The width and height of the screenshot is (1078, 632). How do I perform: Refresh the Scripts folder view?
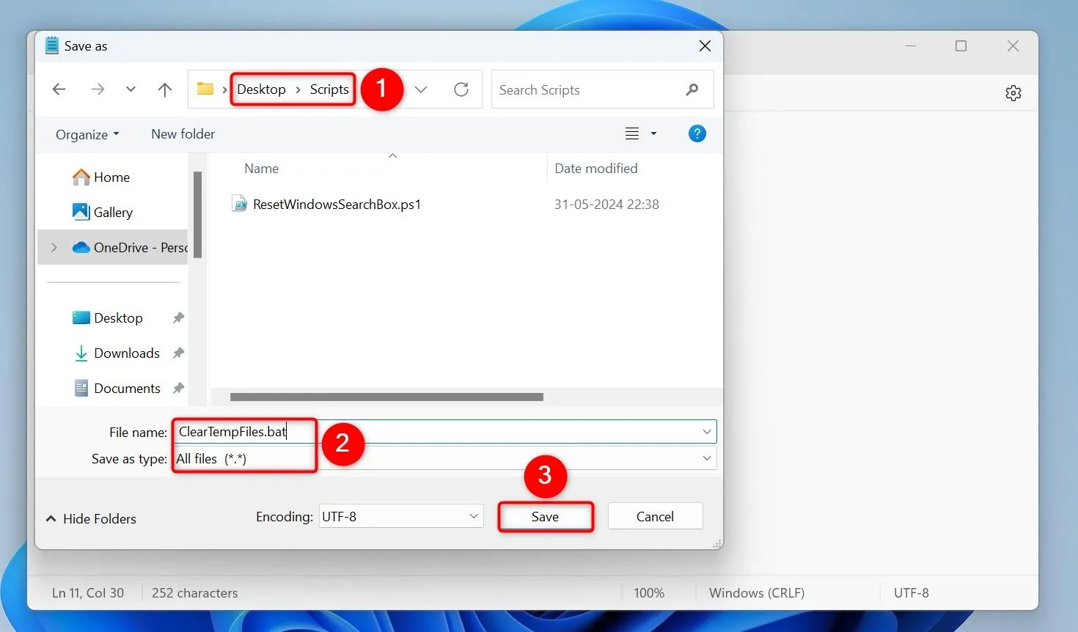click(461, 89)
